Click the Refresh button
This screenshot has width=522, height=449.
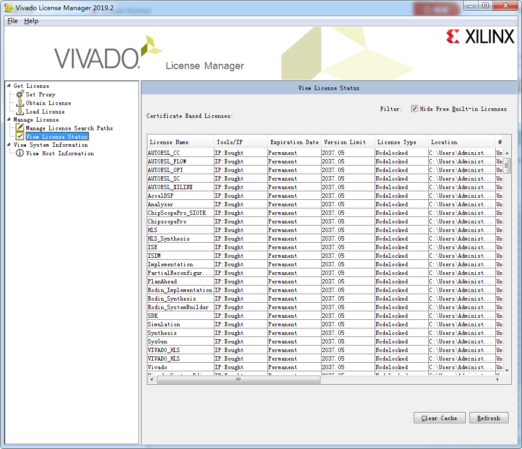click(489, 418)
